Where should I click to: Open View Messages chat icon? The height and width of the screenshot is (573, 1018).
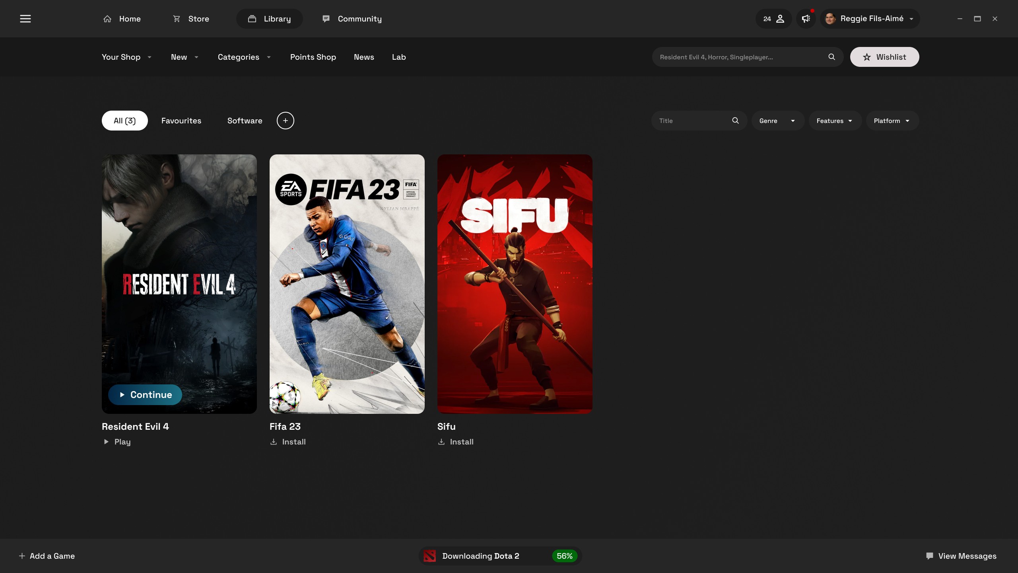(x=929, y=556)
